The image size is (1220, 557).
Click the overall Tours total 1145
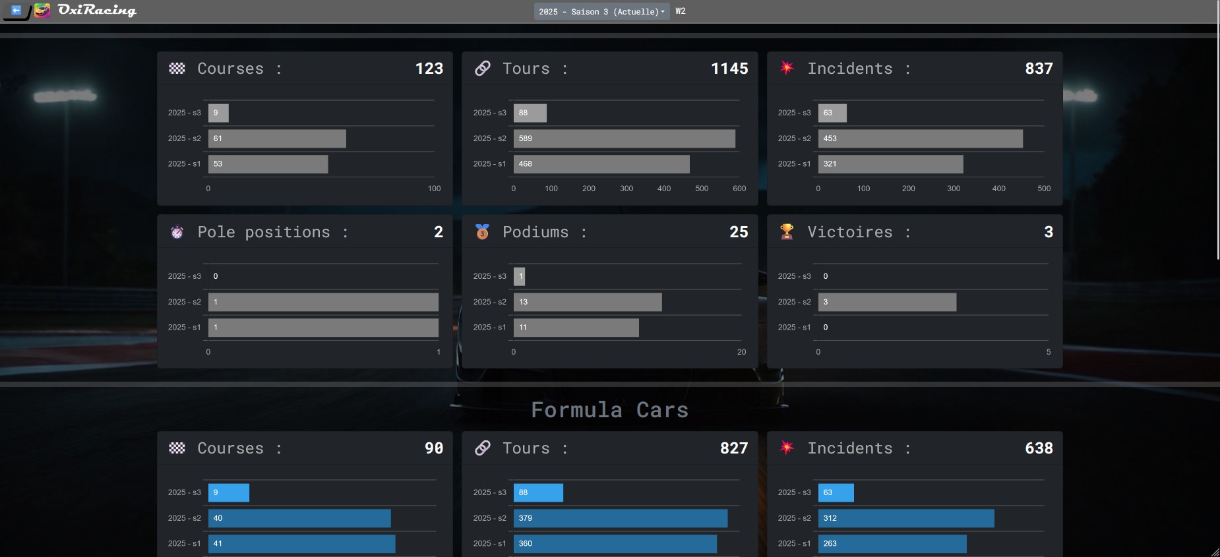point(729,69)
